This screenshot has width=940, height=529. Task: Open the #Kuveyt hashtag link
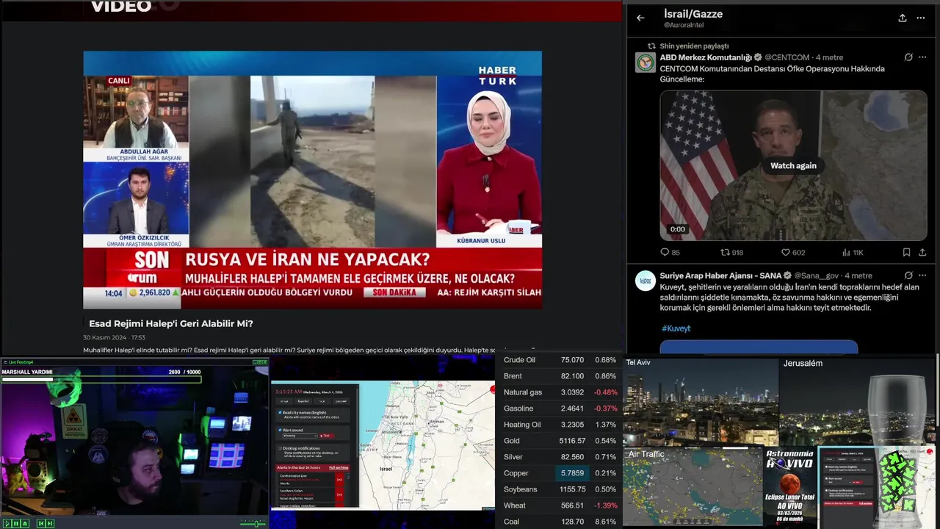click(676, 328)
